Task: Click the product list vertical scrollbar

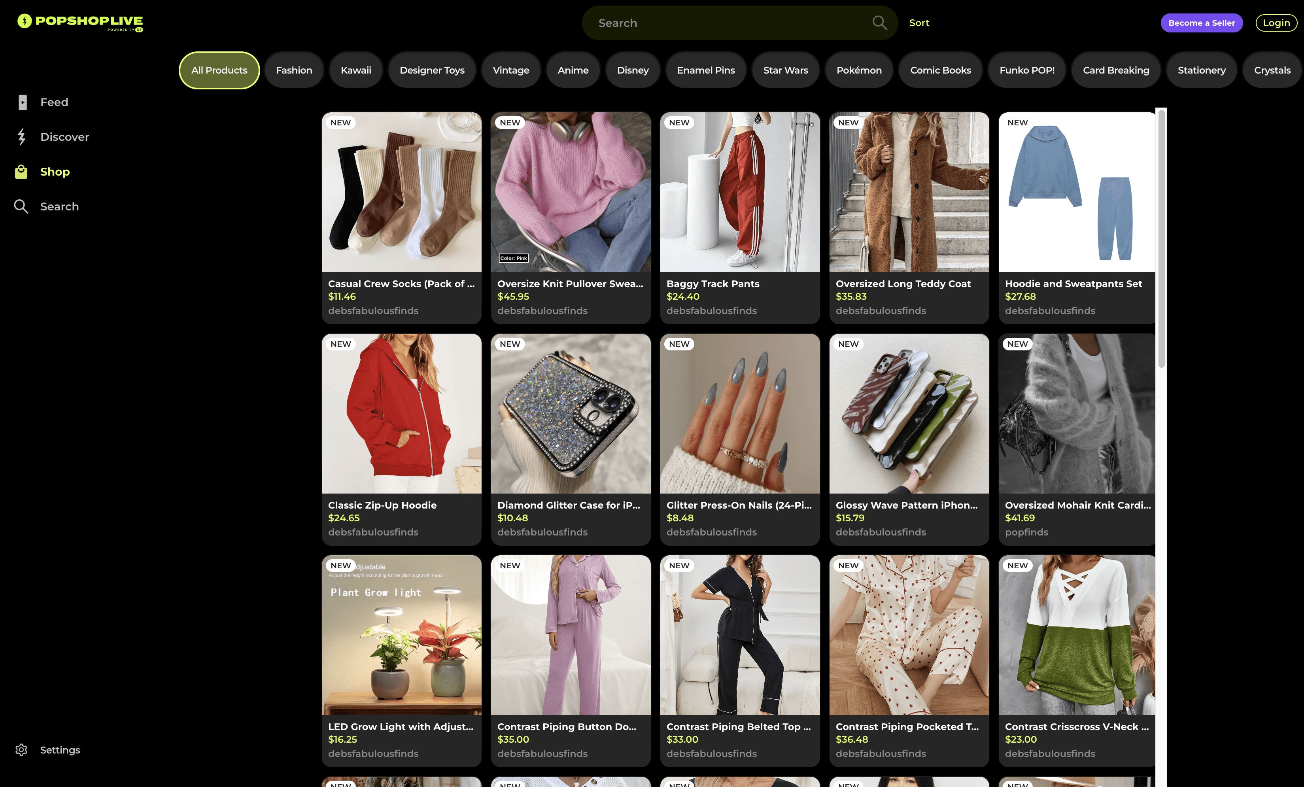Action: tap(1161, 238)
